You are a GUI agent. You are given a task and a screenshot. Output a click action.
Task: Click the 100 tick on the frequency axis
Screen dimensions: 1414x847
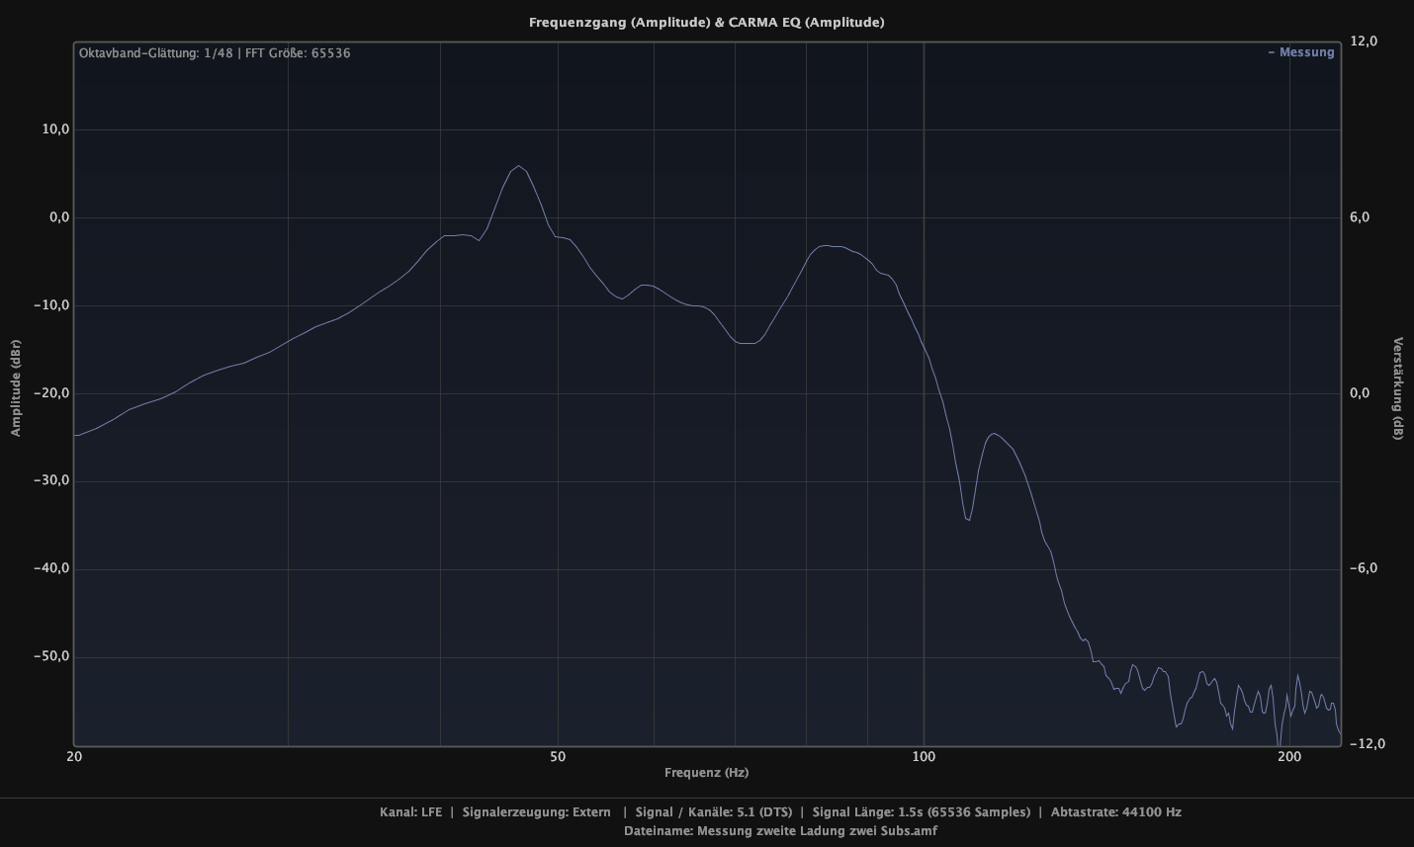click(x=924, y=757)
